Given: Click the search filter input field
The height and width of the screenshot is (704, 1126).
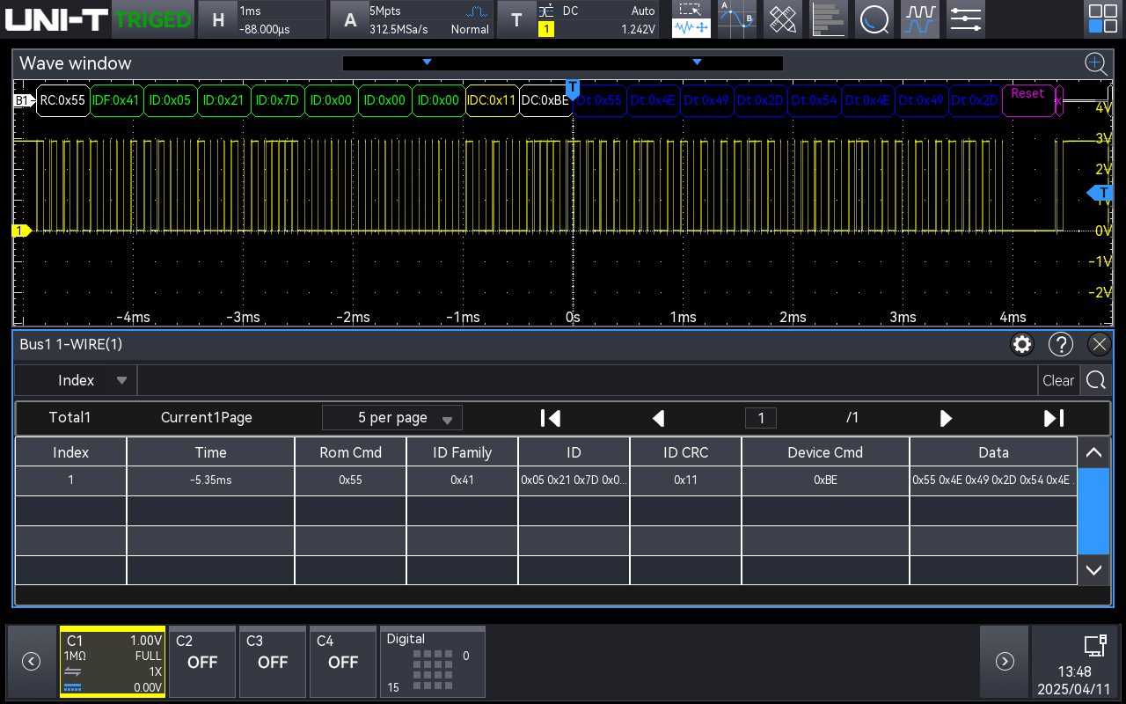Looking at the screenshot, I should (588, 380).
